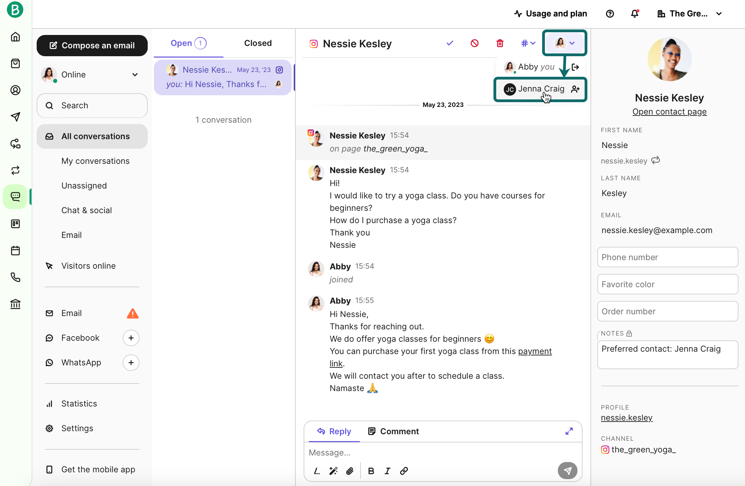
Task: Expand the hashtag tags dropdown
Action: click(528, 43)
